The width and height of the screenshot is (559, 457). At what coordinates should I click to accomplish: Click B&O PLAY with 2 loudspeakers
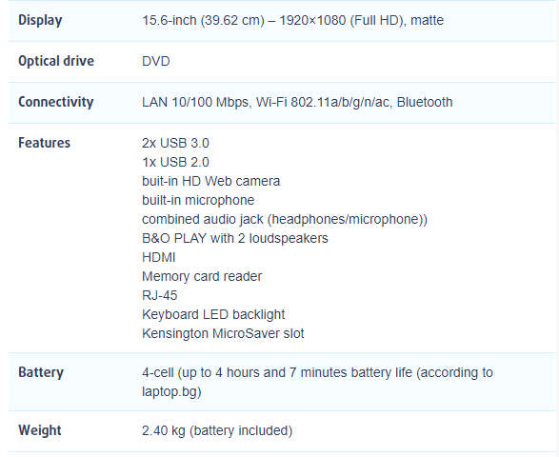point(235,238)
